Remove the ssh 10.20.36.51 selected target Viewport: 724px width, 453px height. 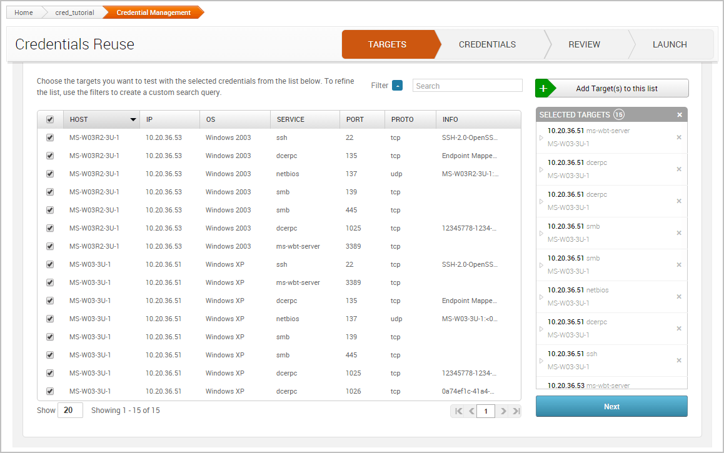(x=679, y=361)
